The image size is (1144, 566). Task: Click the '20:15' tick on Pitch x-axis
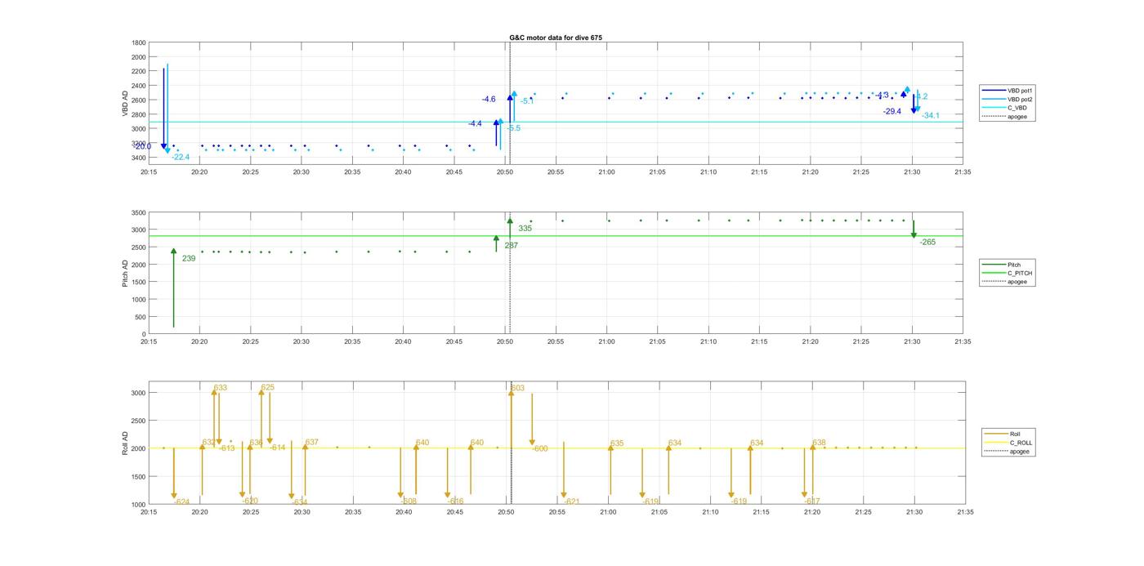click(x=149, y=341)
